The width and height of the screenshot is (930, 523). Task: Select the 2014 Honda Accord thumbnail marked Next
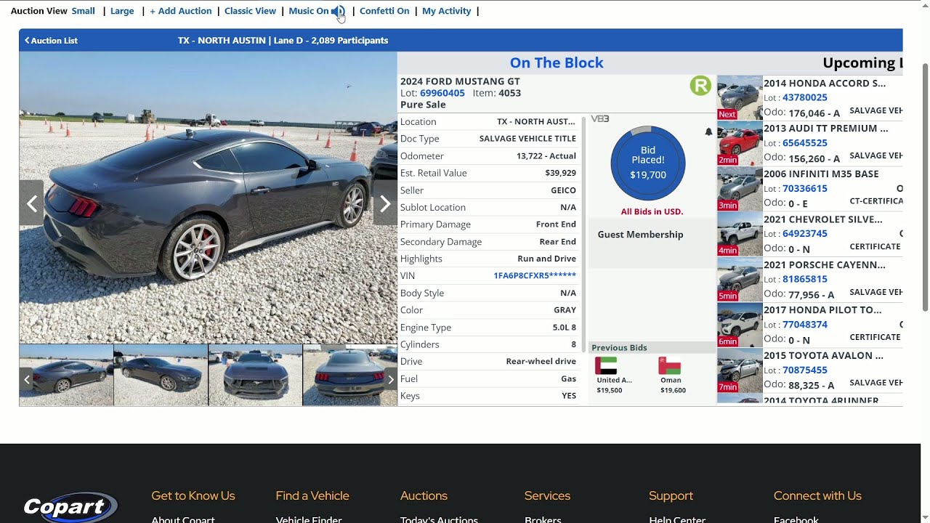740,97
